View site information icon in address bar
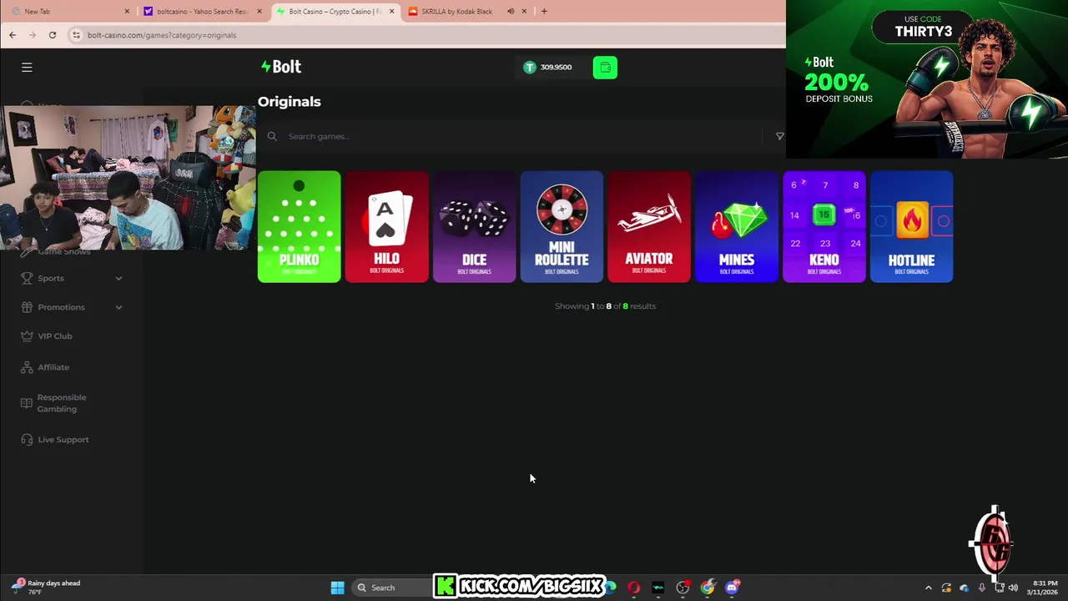This screenshot has width=1068, height=601. point(76,35)
